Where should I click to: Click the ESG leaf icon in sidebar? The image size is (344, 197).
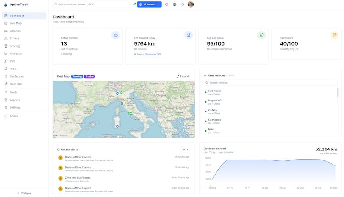(x=6, y=61)
